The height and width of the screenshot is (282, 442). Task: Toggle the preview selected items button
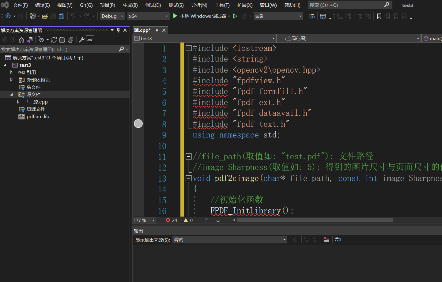point(90,40)
